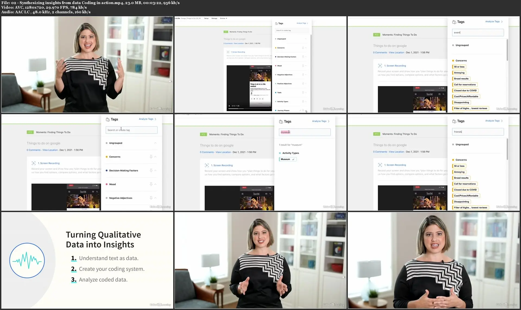Image resolution: width=521 pixels, height=310 pixels.
Task: Click the Tags icon in the 'museum' frame
Action: click(x=281, y=122)
